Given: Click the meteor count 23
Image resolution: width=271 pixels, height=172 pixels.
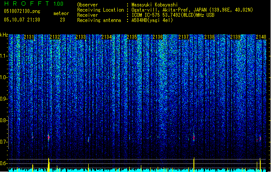Looking at the screenshot, I should [62, 20].
